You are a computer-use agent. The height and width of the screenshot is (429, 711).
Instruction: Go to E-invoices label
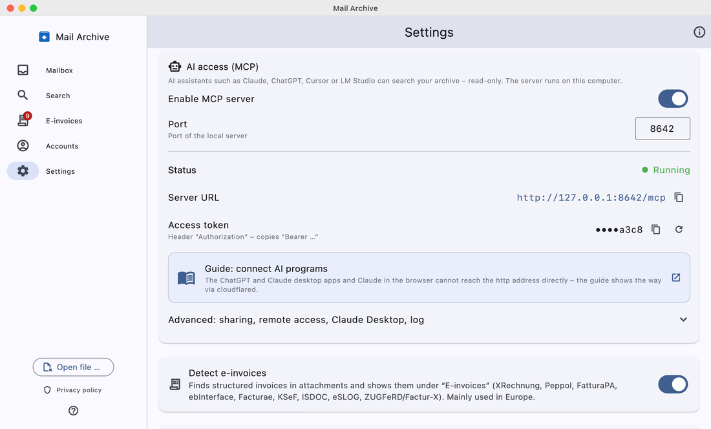tap(64, 121)
